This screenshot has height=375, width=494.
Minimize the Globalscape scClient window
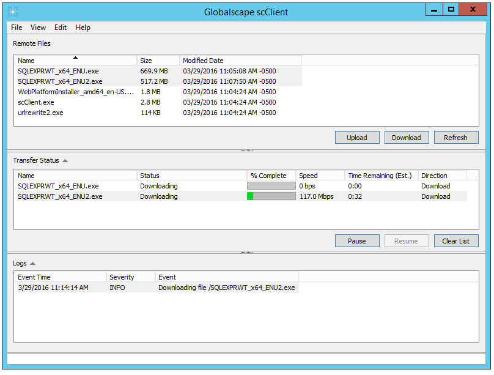point(434,9)
